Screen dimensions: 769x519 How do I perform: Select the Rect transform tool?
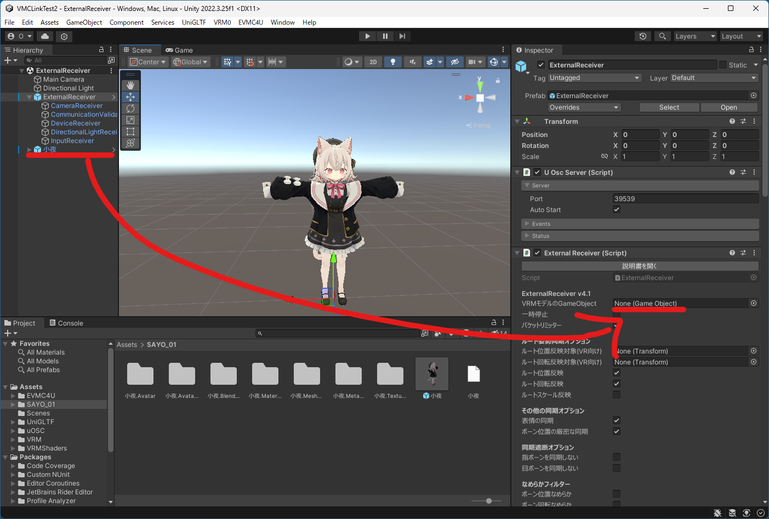(130, 132)
